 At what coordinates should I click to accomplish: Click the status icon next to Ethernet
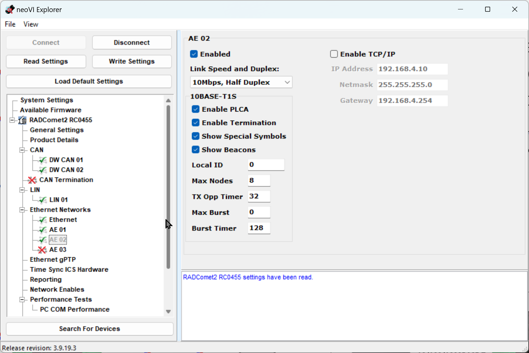click(x=43, y=220)
